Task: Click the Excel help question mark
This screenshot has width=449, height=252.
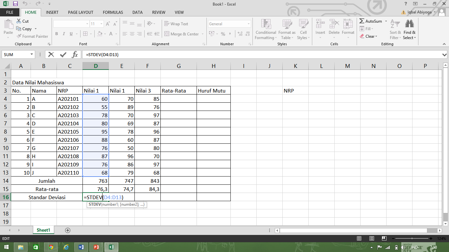Action: point(406,4)
